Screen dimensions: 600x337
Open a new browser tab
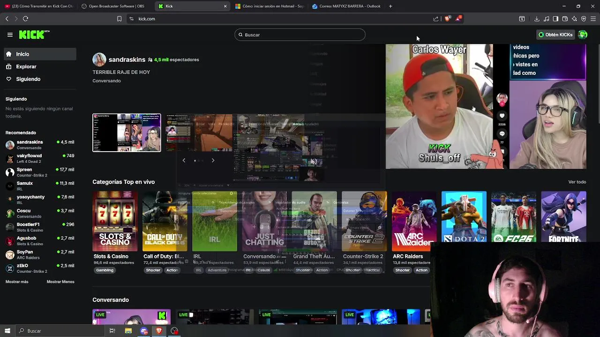click(390, 6)
